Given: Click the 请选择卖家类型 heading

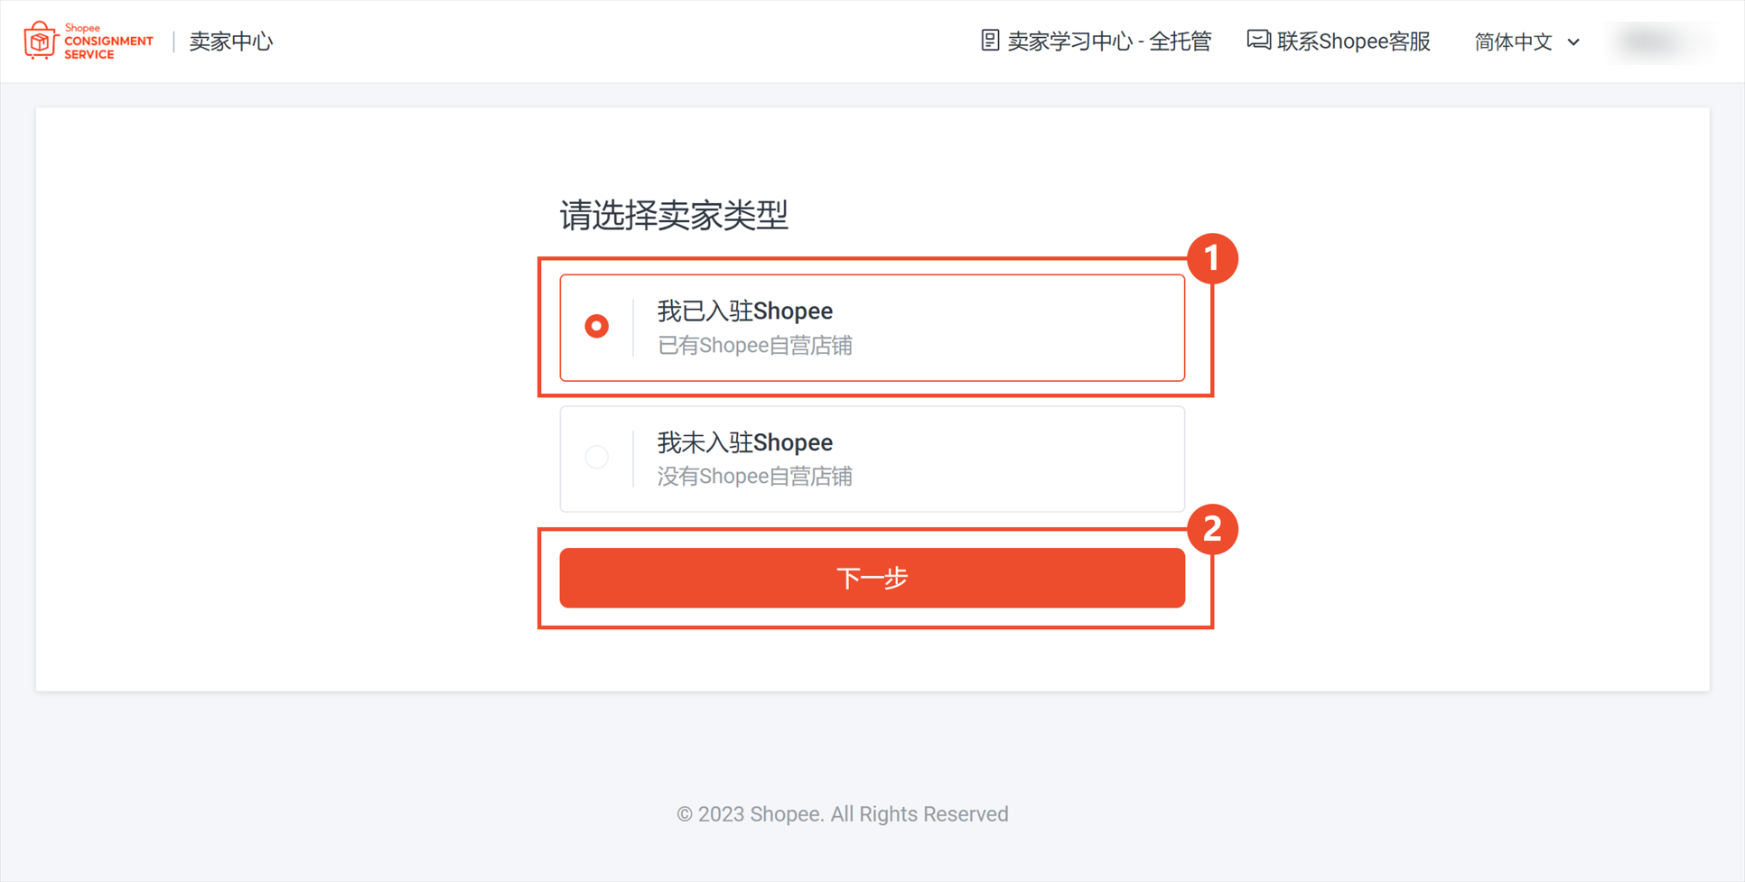Looking at the screenshot, I should (674, 215).
